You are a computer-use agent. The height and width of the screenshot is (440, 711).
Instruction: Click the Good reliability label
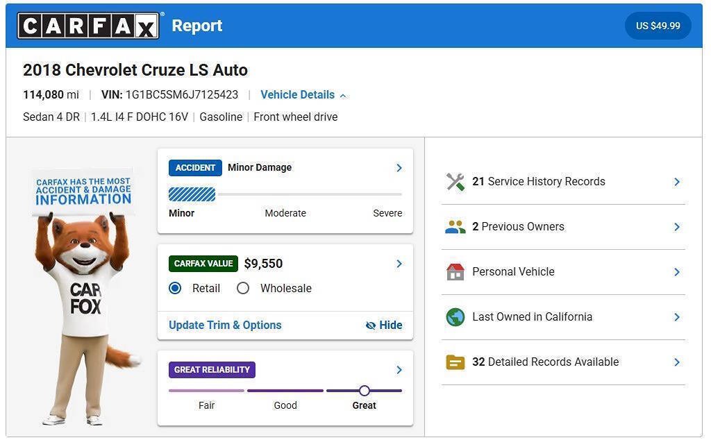285,405
